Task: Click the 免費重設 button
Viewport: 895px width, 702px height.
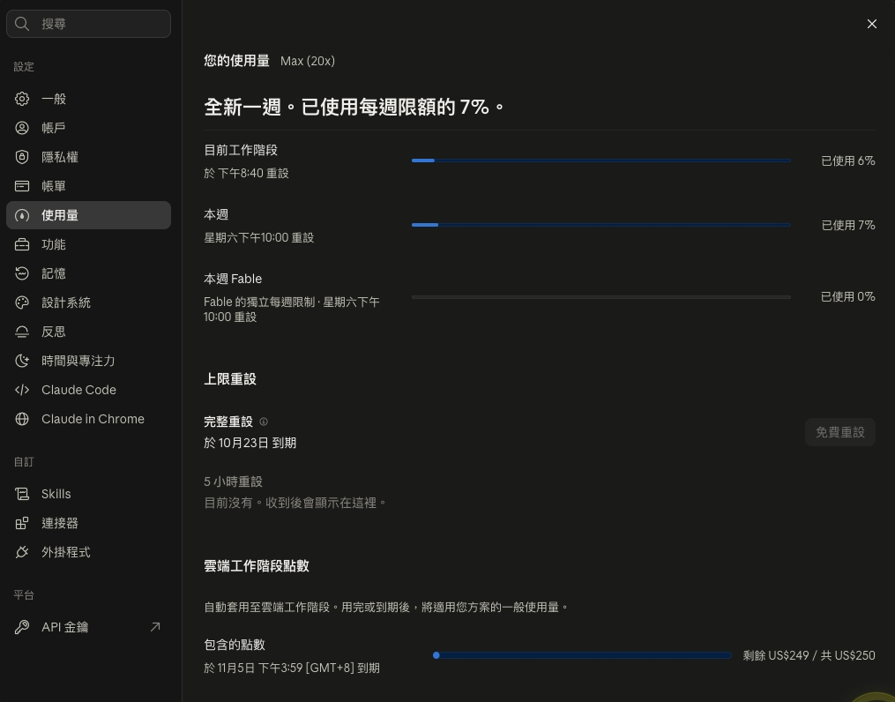Action: coord(839,432)
